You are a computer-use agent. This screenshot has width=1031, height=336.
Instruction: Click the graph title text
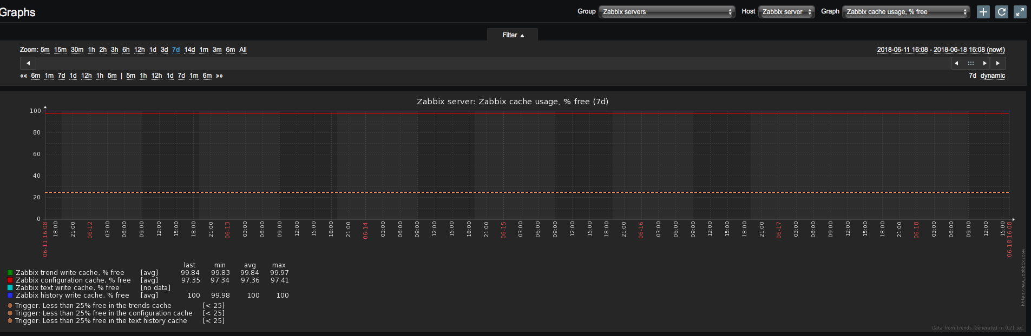tap(512, 102)
